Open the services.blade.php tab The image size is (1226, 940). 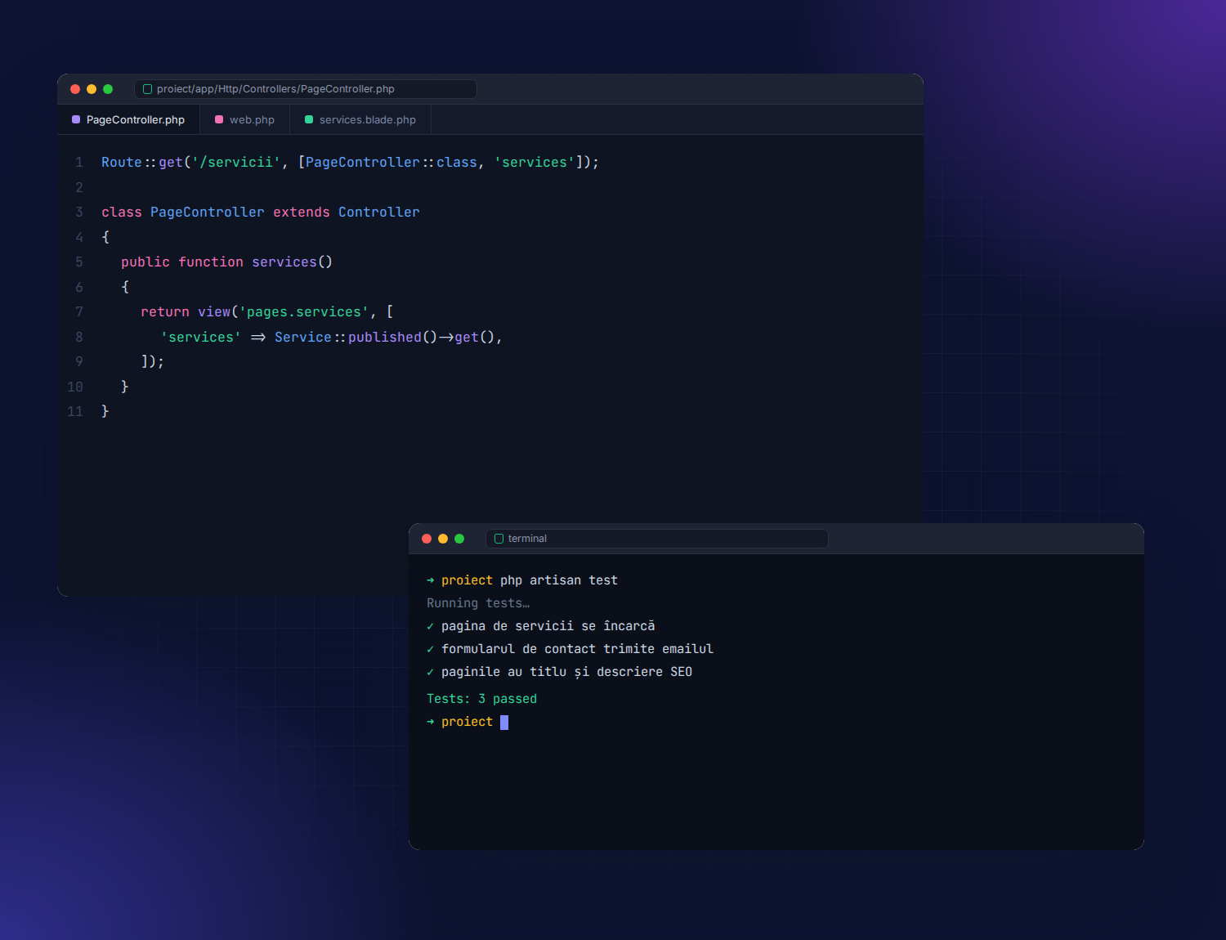click(x=360, y=119)
